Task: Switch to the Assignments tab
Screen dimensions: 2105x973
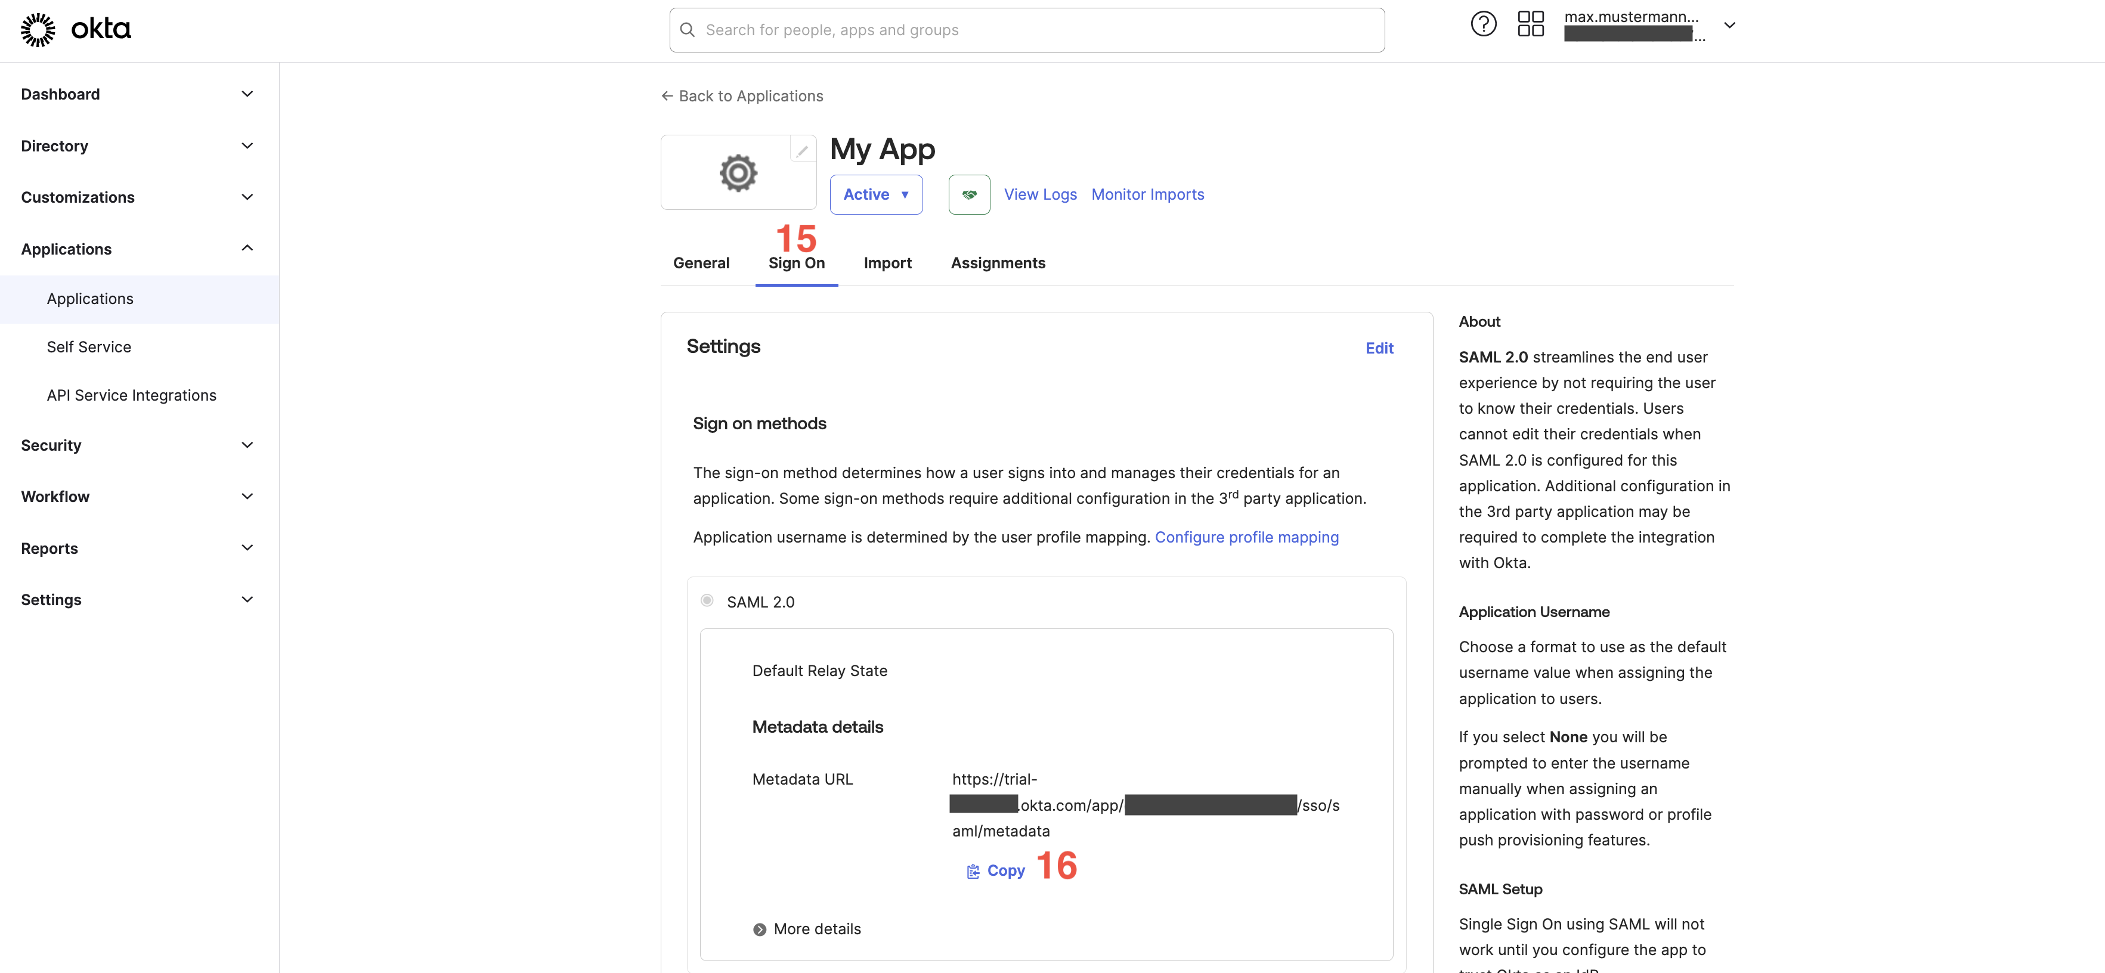Action: click(x=998, y=263)
